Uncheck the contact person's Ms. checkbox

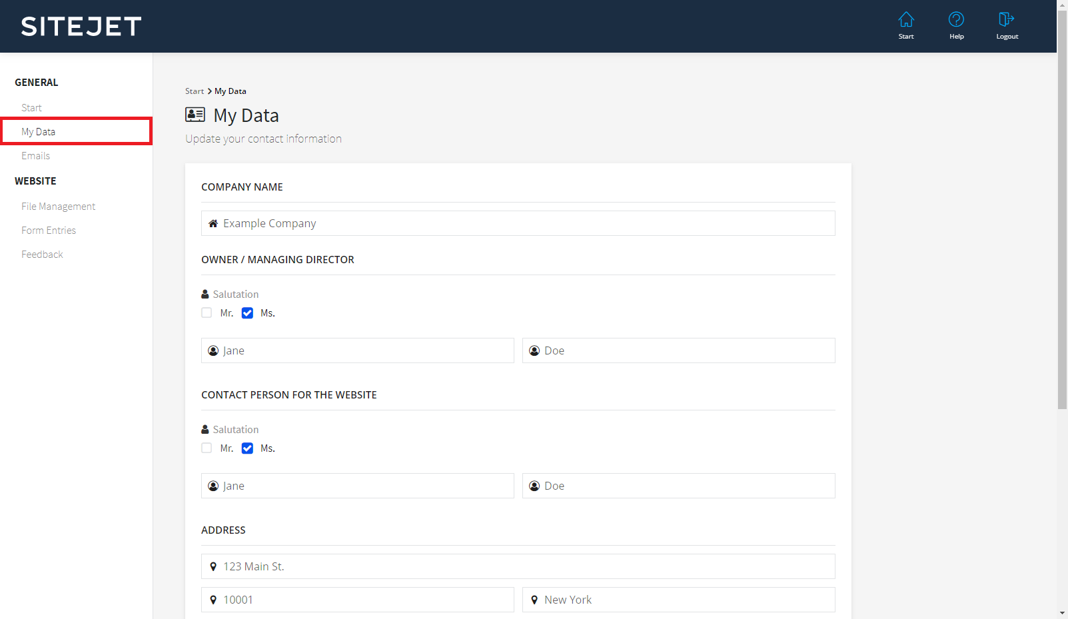point(247,448)
